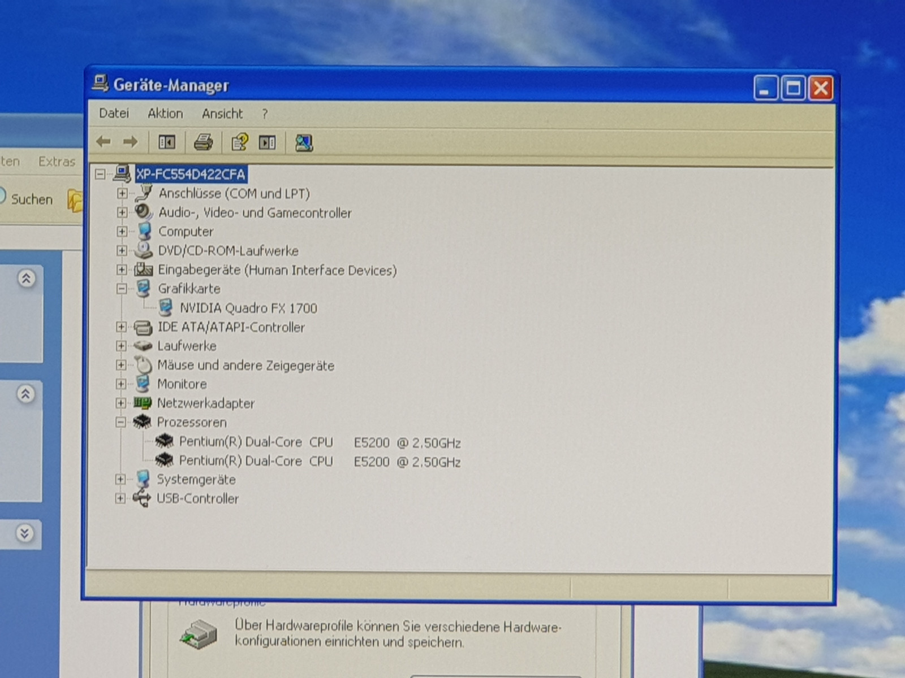Toggle console tree pane toolbar icon
Viewport: 905px width, 678px height.
pyautogui.click(x=167, y=142)
